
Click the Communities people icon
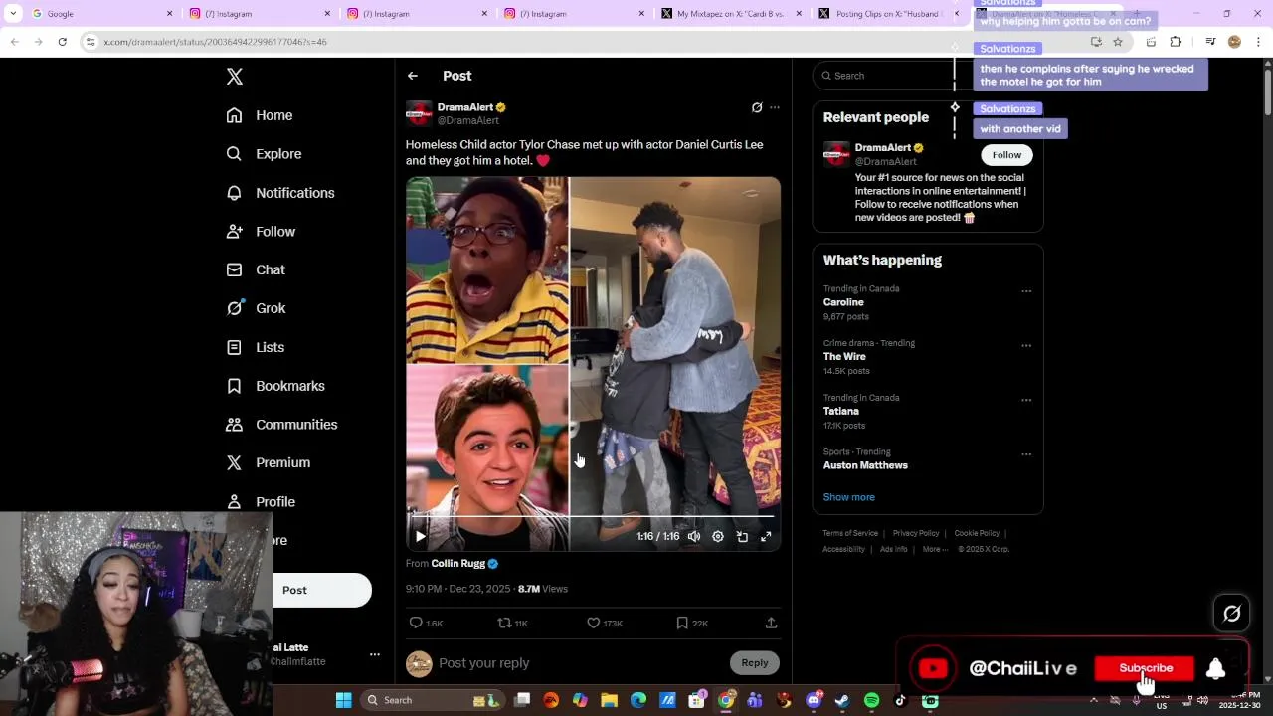click(234, 425)
